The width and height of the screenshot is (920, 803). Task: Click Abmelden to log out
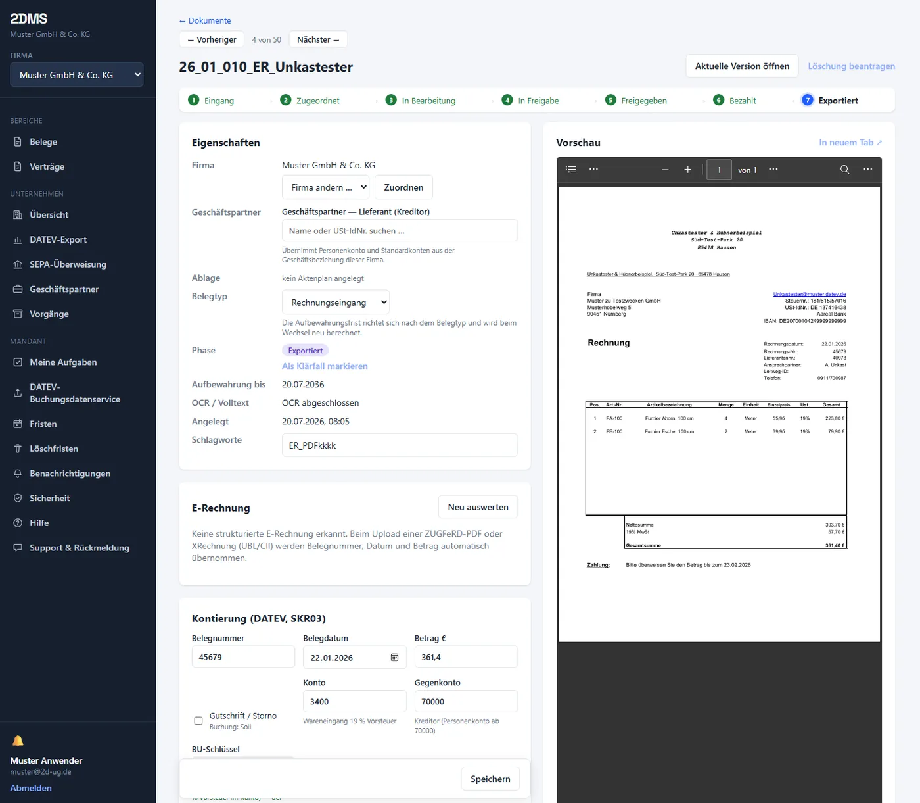[x=31, y=788]
